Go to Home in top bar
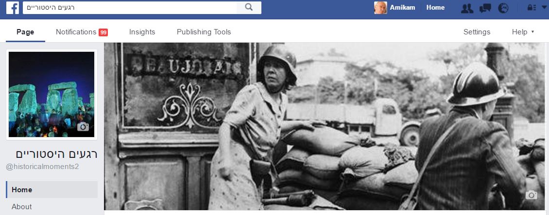The height and width of the screenshot is (215, 549). click(435, 8)
